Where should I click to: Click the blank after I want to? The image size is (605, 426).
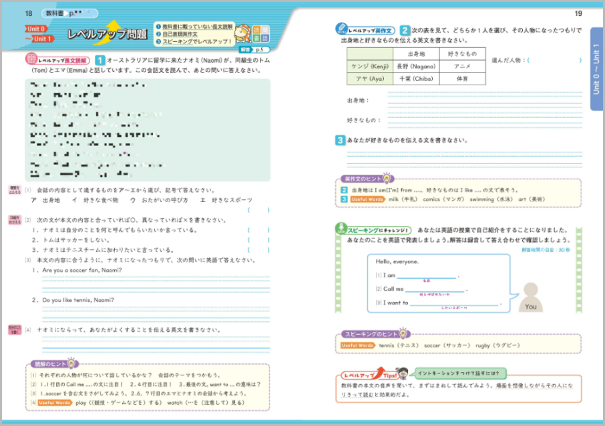click(454, 303)
